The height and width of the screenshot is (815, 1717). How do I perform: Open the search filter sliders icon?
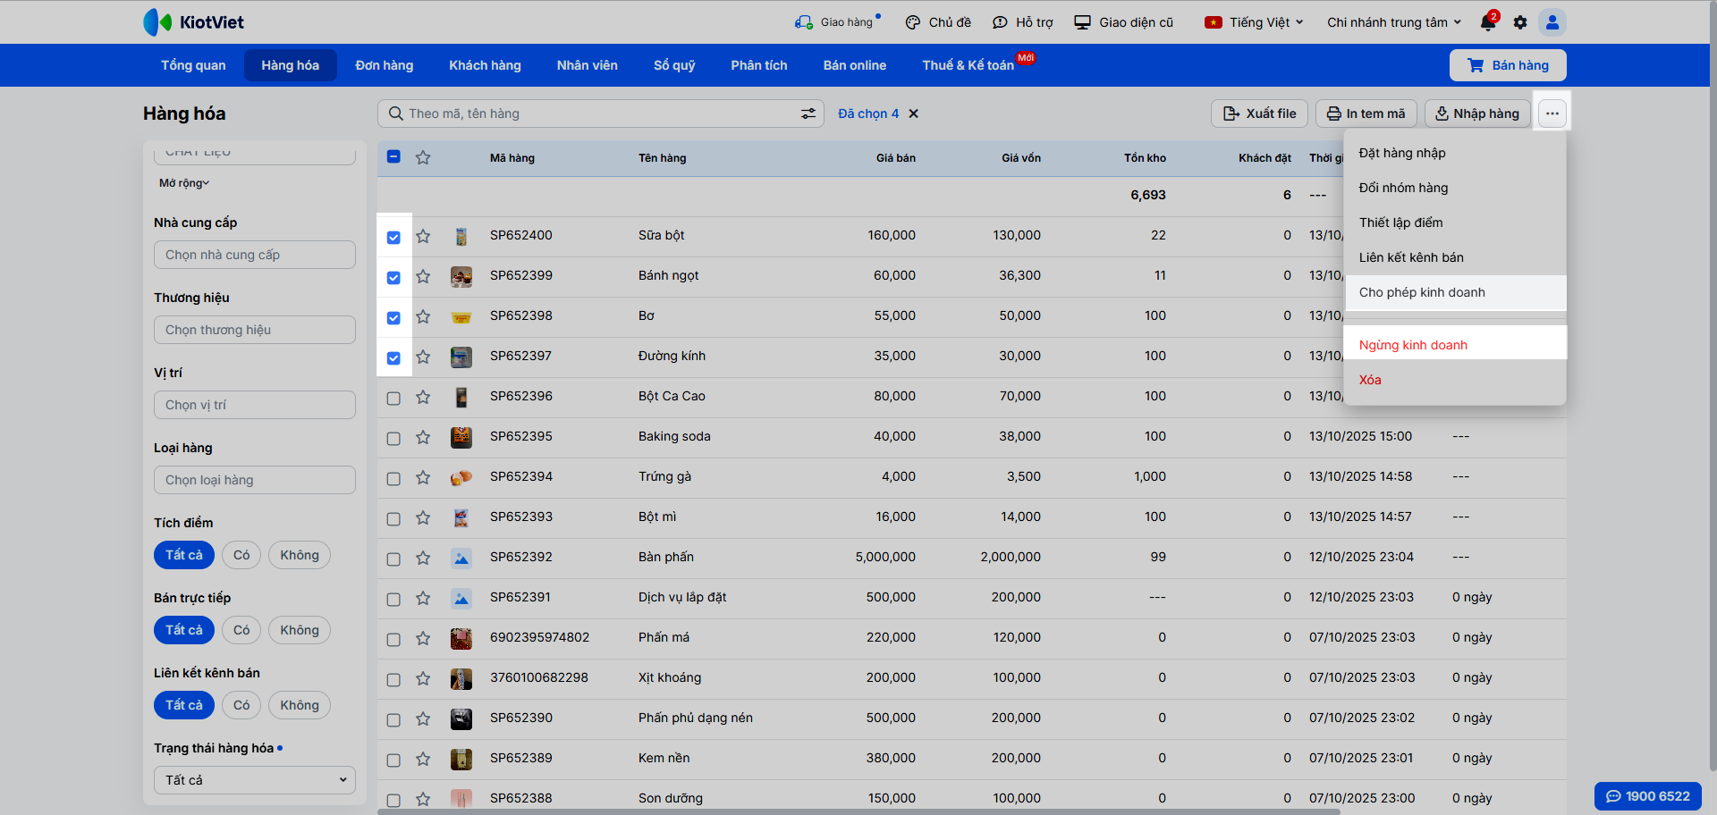(808, 113)
